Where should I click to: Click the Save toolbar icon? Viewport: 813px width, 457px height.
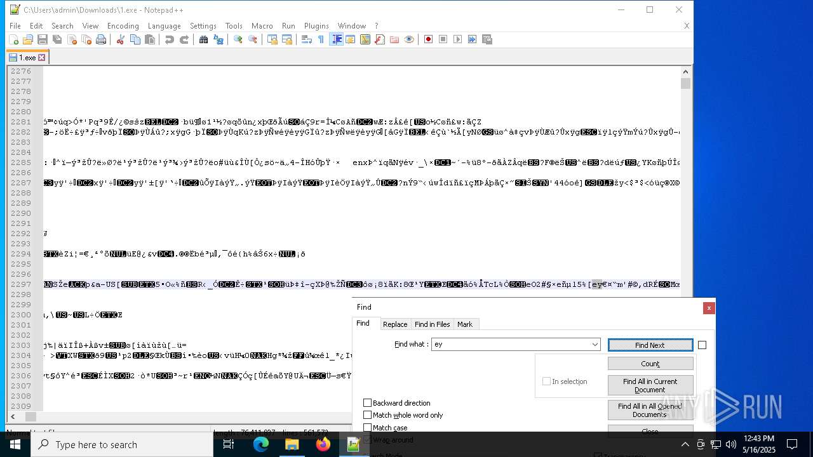tap(43, 39)
